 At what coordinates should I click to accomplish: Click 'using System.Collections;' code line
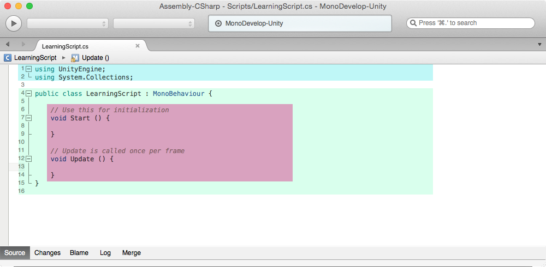84,77
